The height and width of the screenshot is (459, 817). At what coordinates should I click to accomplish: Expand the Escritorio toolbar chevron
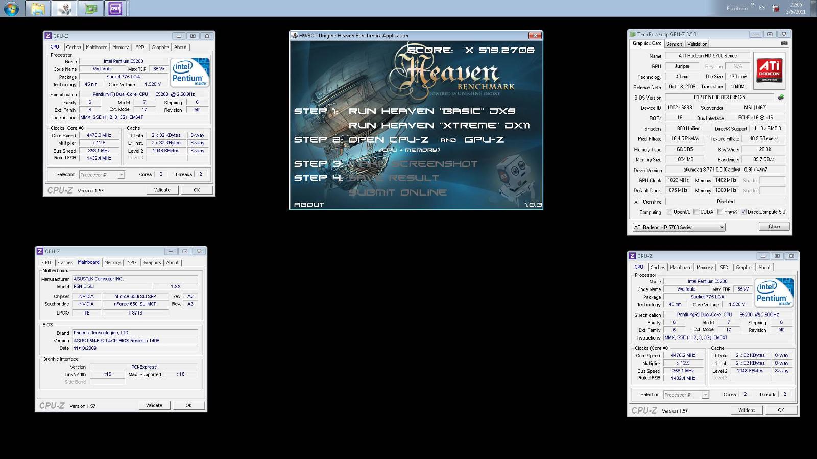coord(753,4)
